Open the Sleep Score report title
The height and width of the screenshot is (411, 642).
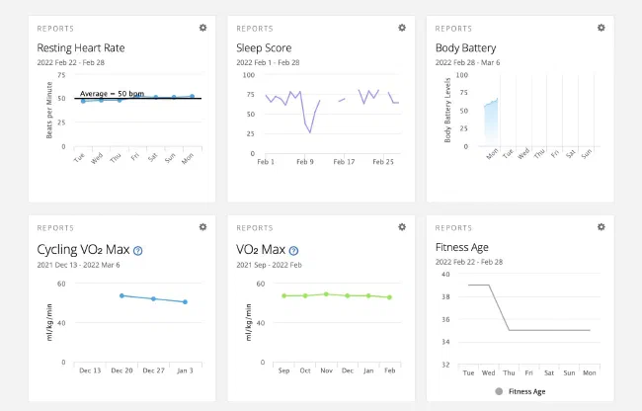click(x=264, y=47)
